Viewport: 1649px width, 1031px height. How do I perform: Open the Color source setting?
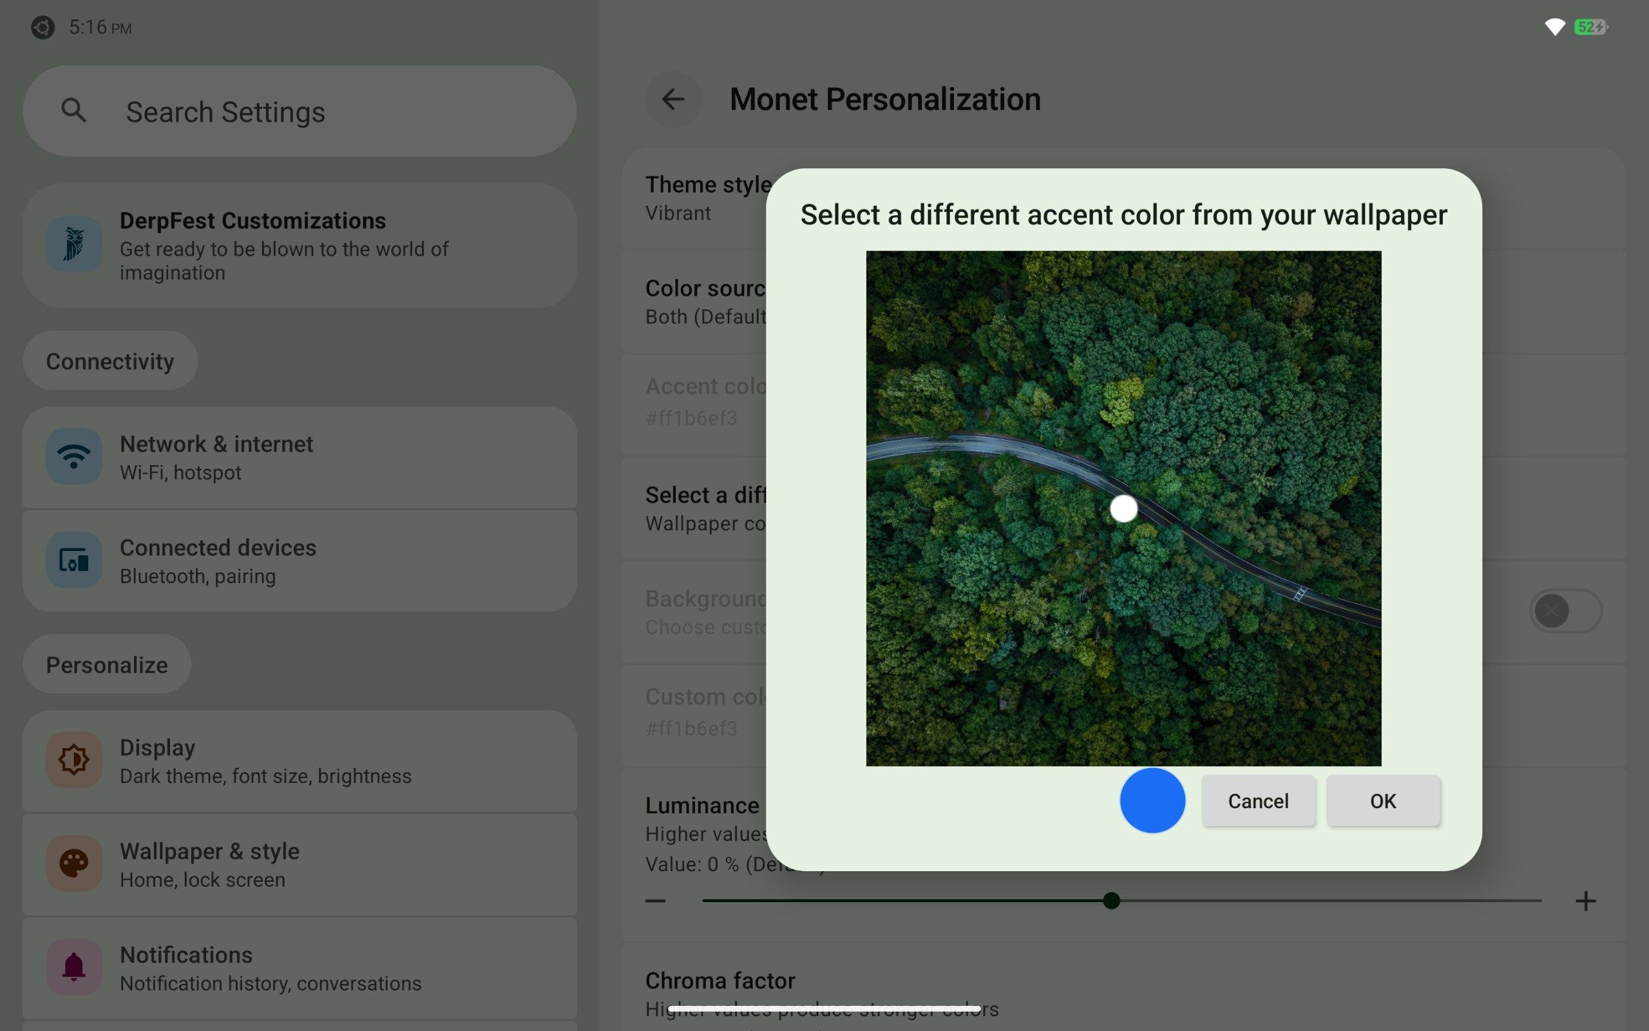pyautogui.click(x=702, y=302)
